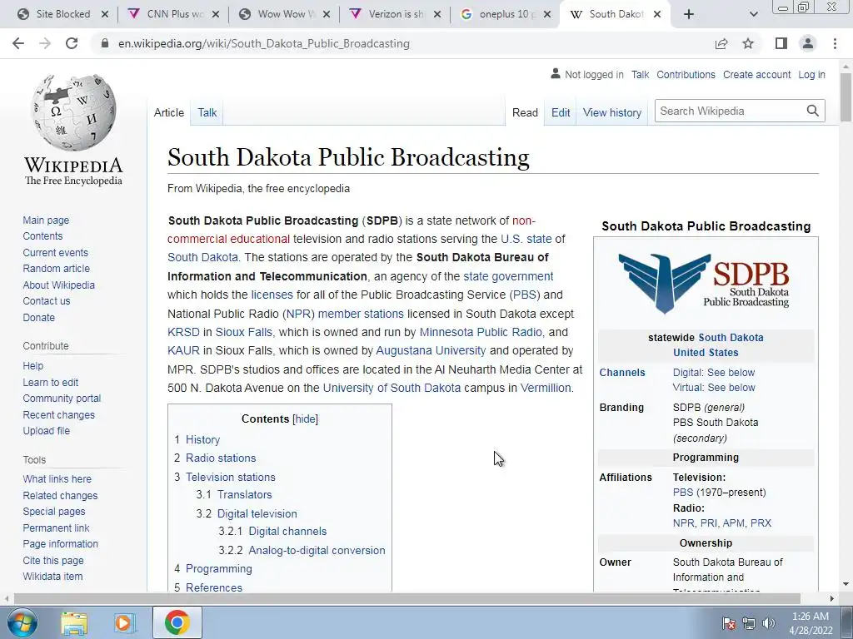Click the Vermillion link

pos(546,388)
